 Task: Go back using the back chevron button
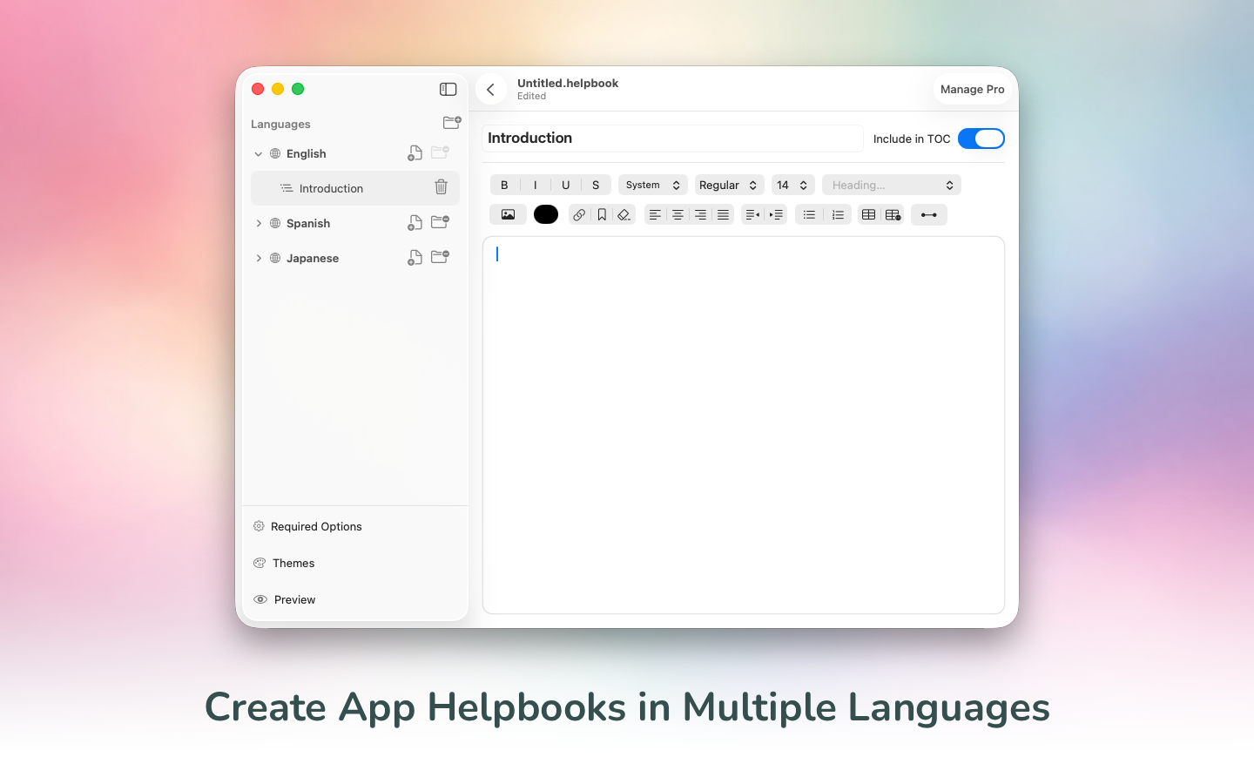coord(491,89)
